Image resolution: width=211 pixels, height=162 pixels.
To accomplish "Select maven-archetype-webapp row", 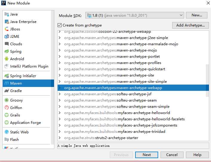I will [x=133, y=88].
